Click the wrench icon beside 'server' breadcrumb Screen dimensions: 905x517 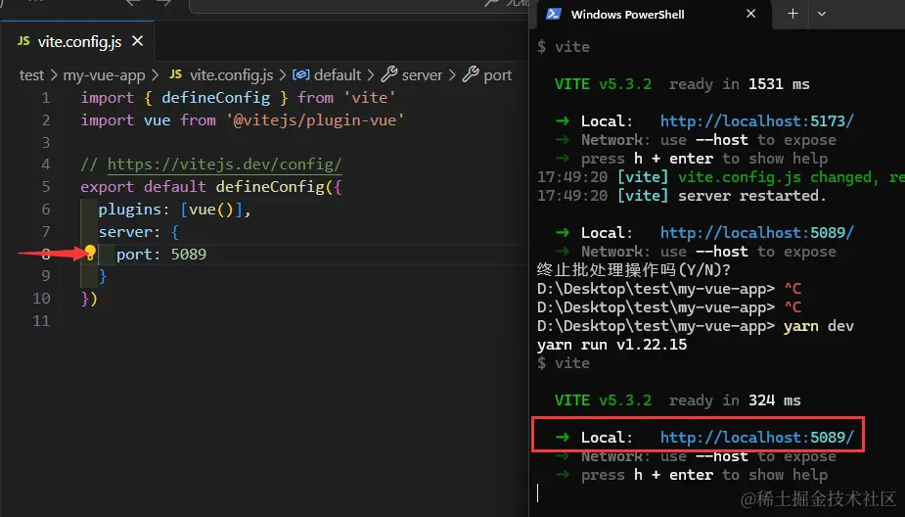389,74
